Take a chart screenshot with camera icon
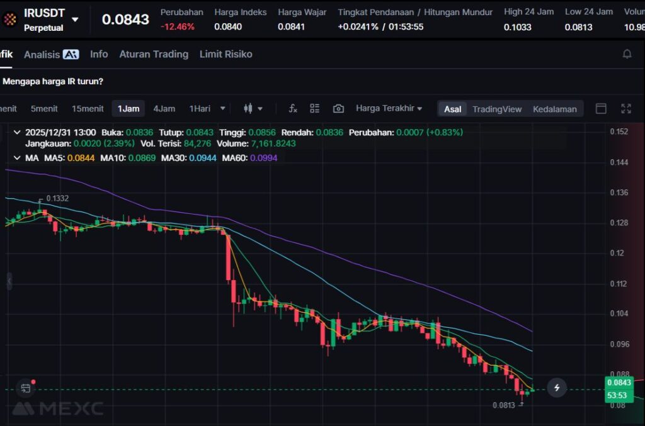 coord(338,108)
